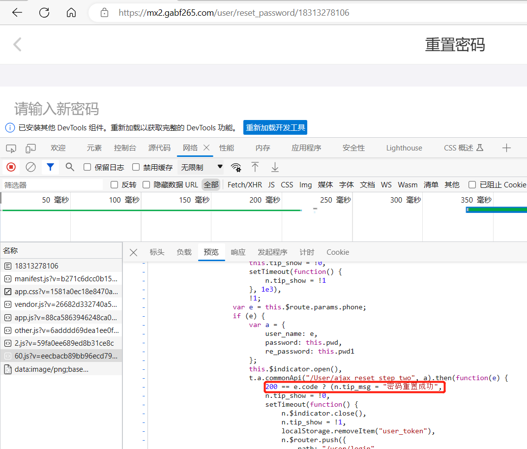527x449 pixels.
Task: Check the 已阻止 Cookie checkbox
Action: (x=472, y=184)
